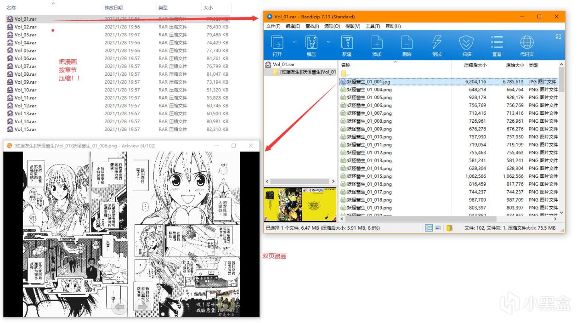Click the toolbar layout grid icon in Bandizip

click(x=559, y=37)
